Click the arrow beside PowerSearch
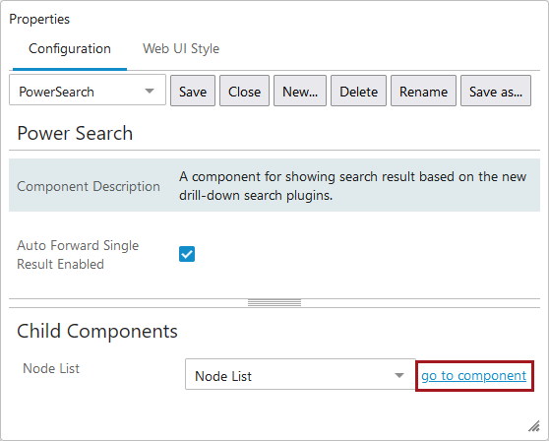 (150, 92)
